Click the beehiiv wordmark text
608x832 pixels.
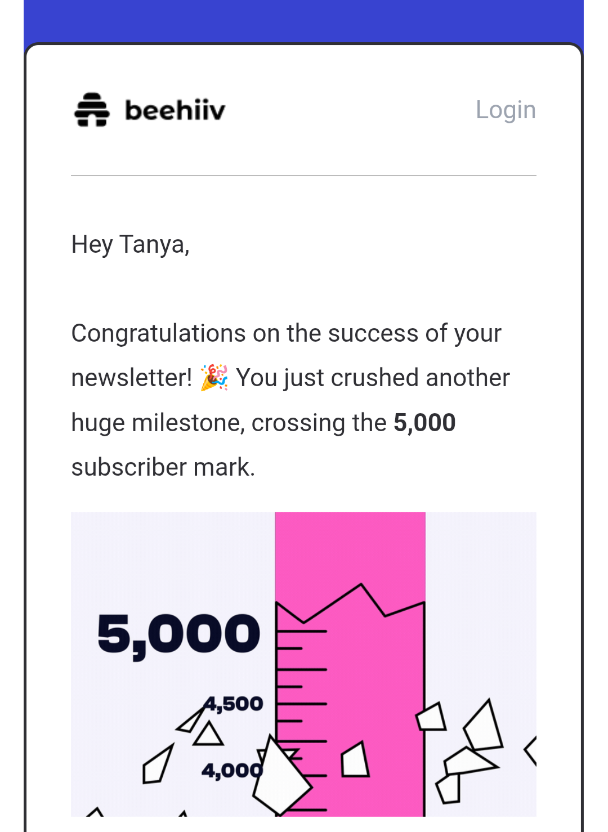click(175, 110)
